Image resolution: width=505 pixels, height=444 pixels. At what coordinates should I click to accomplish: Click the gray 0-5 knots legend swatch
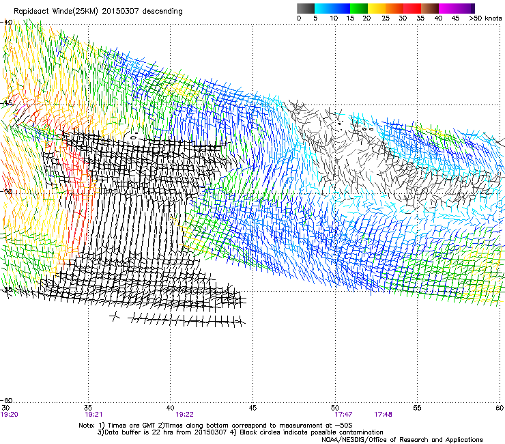[x=306, y=8]
